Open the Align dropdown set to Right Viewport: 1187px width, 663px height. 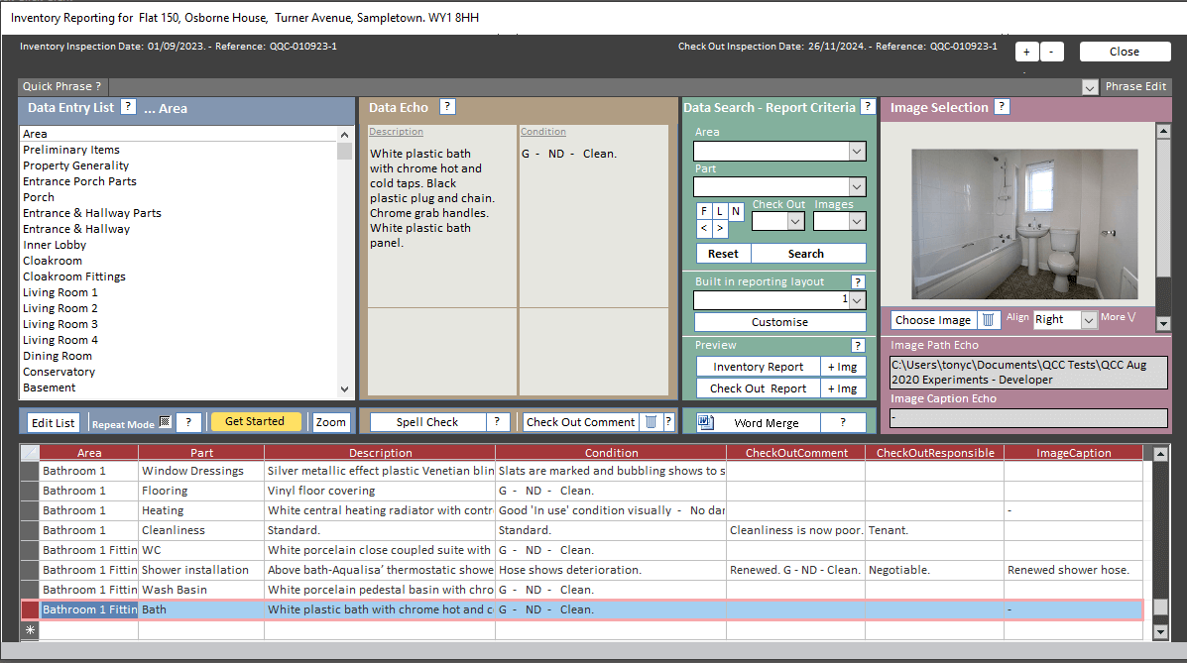(1088, 320)
